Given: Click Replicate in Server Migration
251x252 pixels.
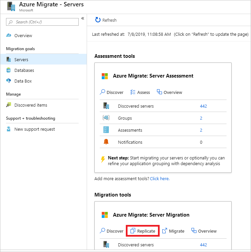Looking at the screenshot, I should [143, 231].
